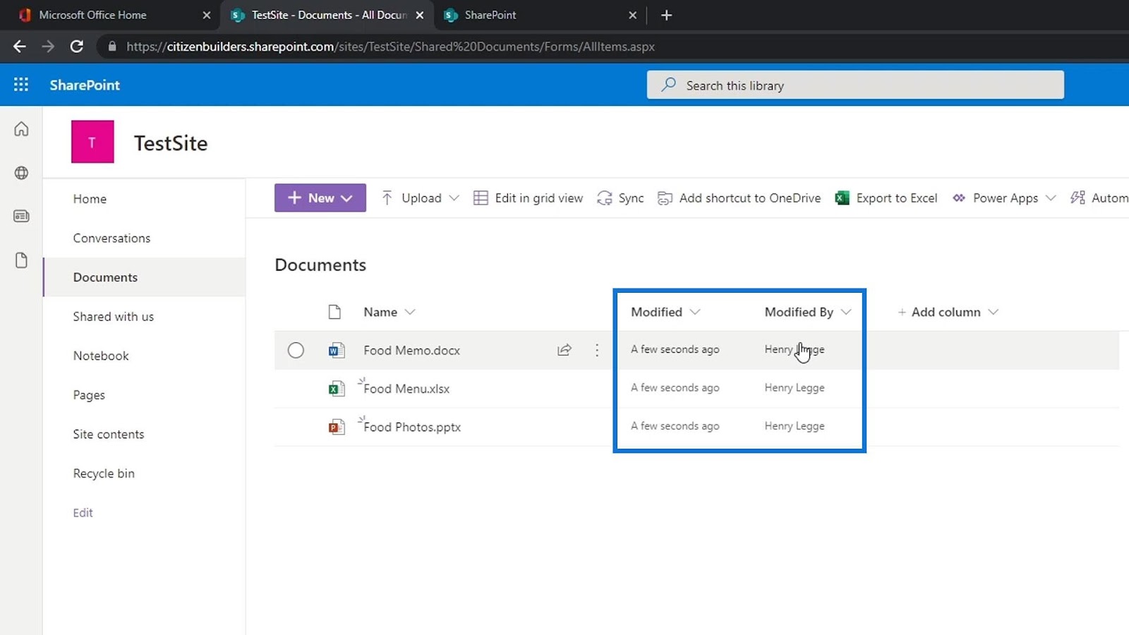Switch to TestSite Documents browser tab

point(328,15)
